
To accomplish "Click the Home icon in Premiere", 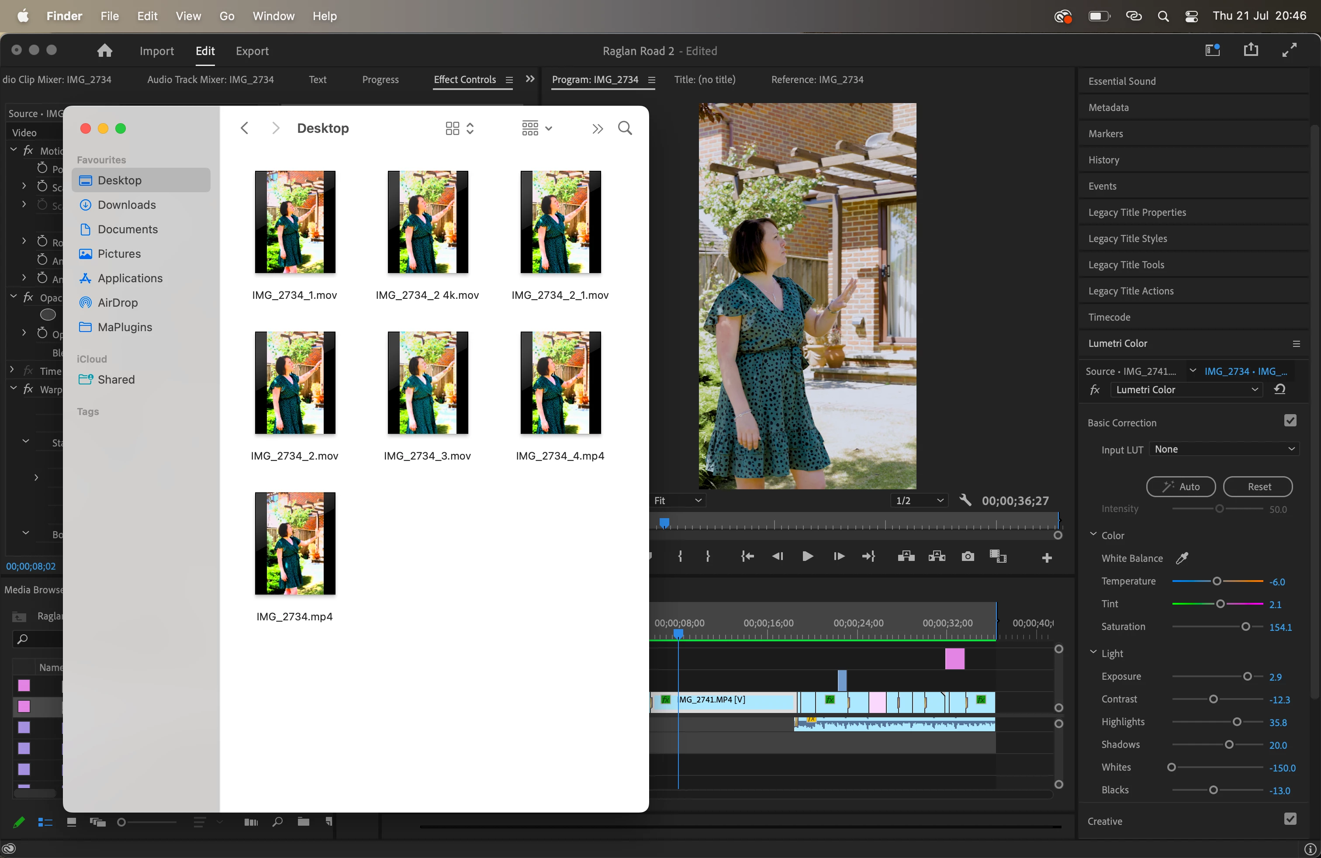I will click(104, 51).
